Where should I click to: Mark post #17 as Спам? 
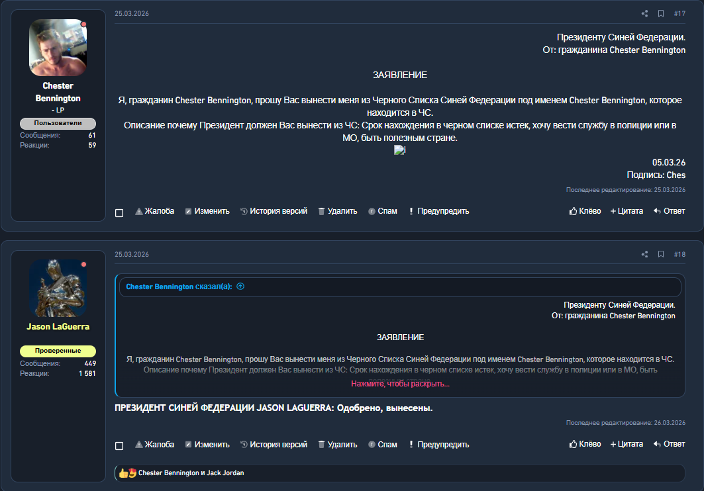[383, 211]
